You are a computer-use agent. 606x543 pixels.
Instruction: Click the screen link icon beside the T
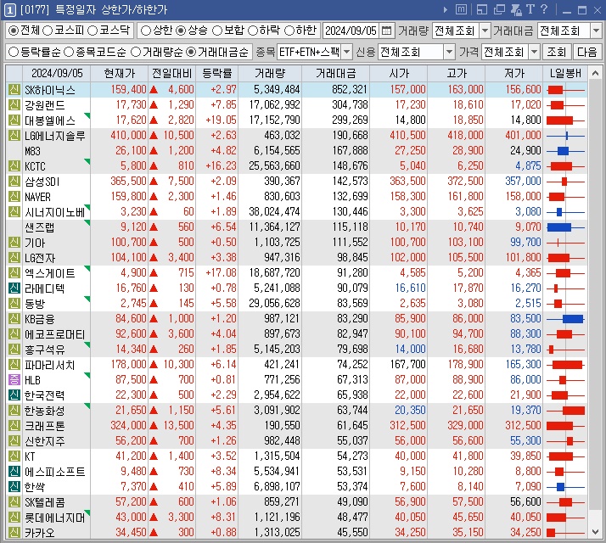(x=516, y=9)
